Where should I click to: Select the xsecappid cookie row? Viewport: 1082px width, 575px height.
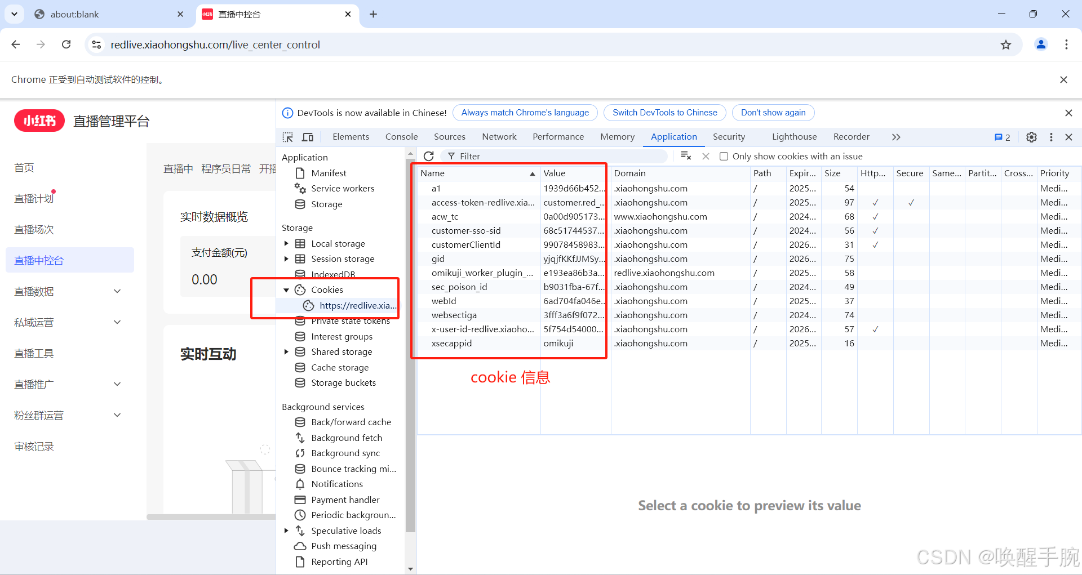(748, 343)
